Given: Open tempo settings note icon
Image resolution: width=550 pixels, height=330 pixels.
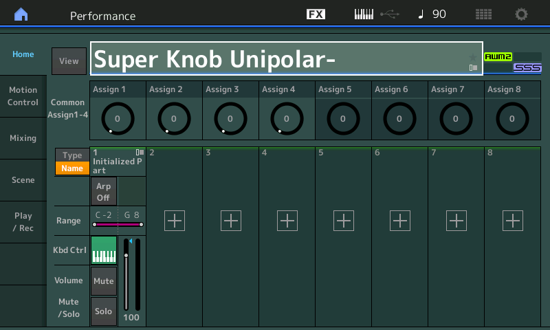Looking at the screenshot, I should [x=421, y=14].
